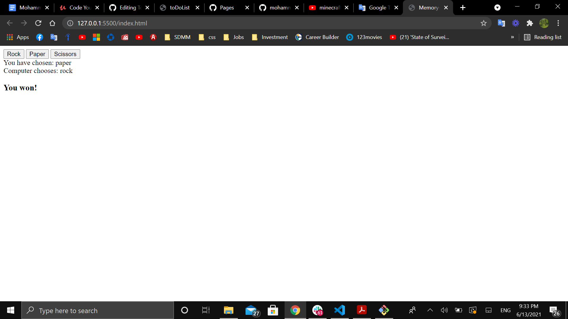This screenshot has width=568, height=319.
Task: Click the Rock button
Action: point(14,54)
